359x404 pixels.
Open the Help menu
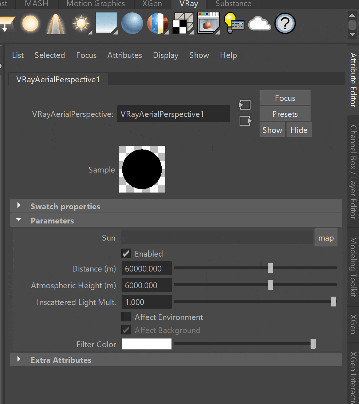tap(228, 55)
